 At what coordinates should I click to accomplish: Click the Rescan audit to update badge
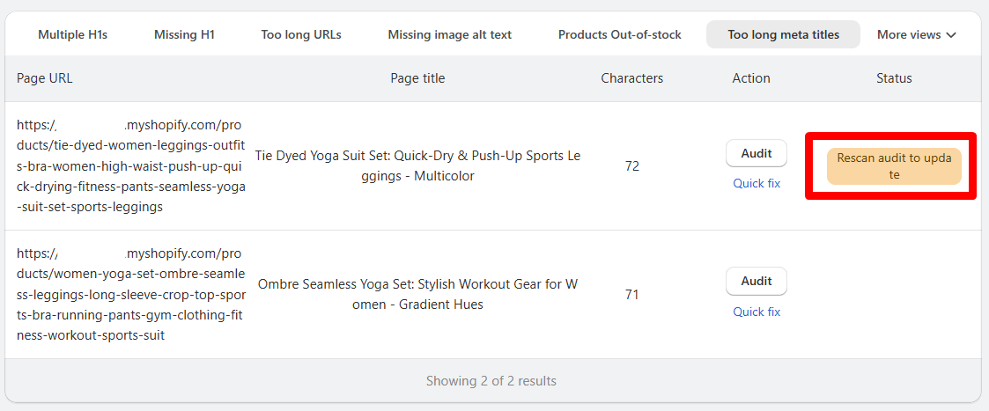coord(894,166)
